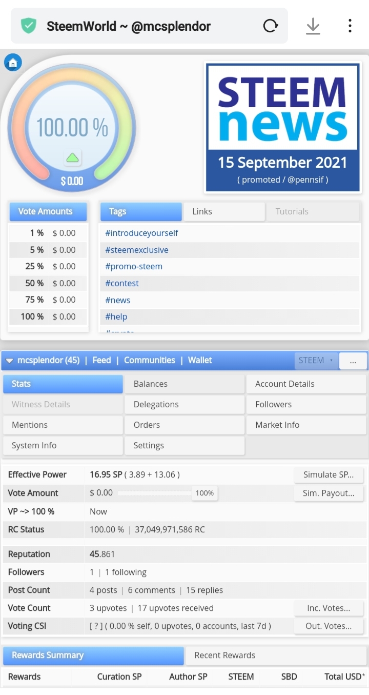This screenshot has width=369, height=695.
Task: Open the #steemexclusive tag link
Action: pyautogui.click(x=137, y=250)
